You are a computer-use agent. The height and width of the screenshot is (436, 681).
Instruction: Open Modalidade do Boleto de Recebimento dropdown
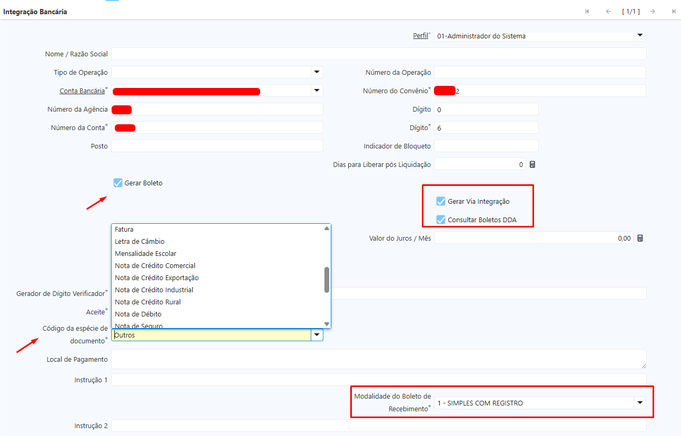click(x=639, y=403)
